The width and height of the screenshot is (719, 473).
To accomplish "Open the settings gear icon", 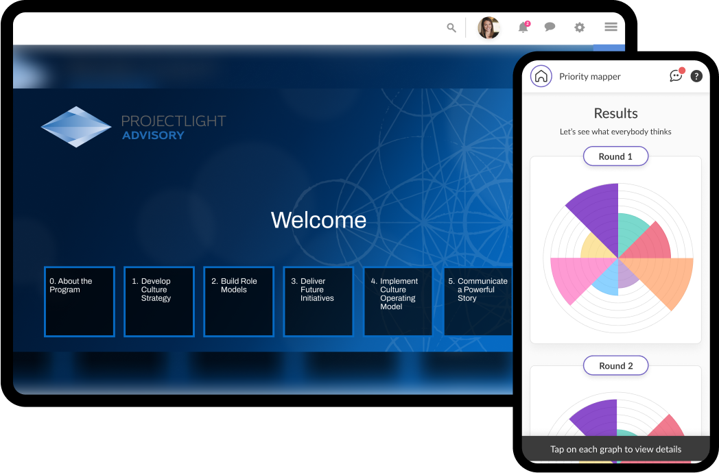I will 579,27.
